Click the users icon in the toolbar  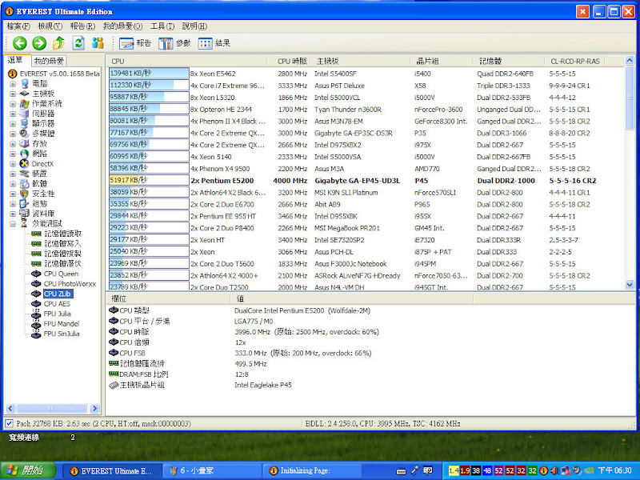[x=98, y=43]
